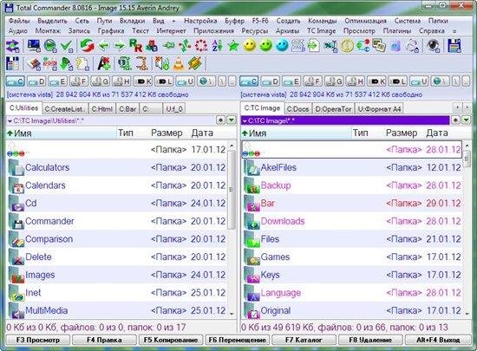The image size is (477, 351).
Task: Click Alt+F4 Выход button
Action: pyautogui.click(x=438, y=340)
